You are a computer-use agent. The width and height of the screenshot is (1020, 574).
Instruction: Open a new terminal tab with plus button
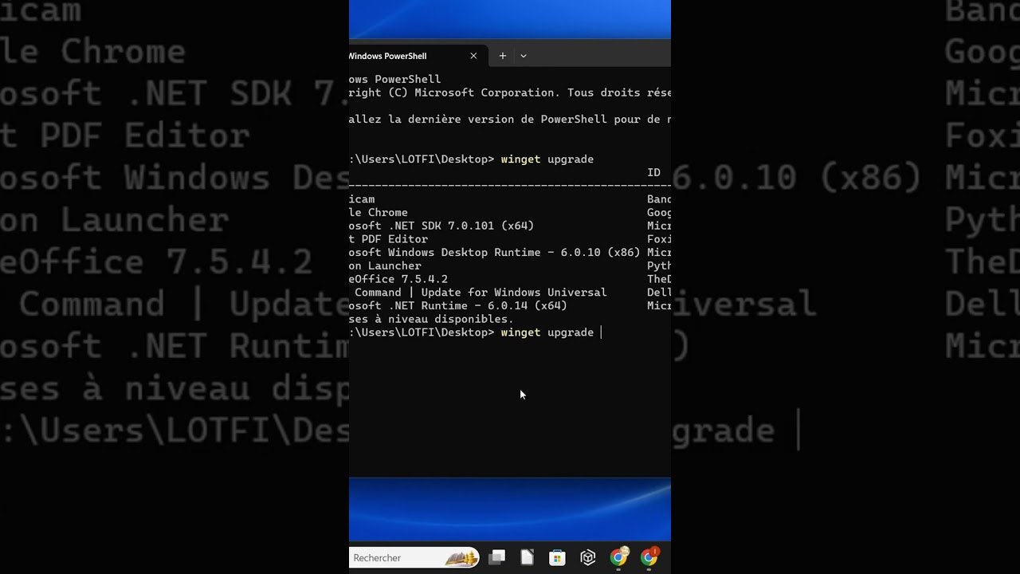pos(502,56)
